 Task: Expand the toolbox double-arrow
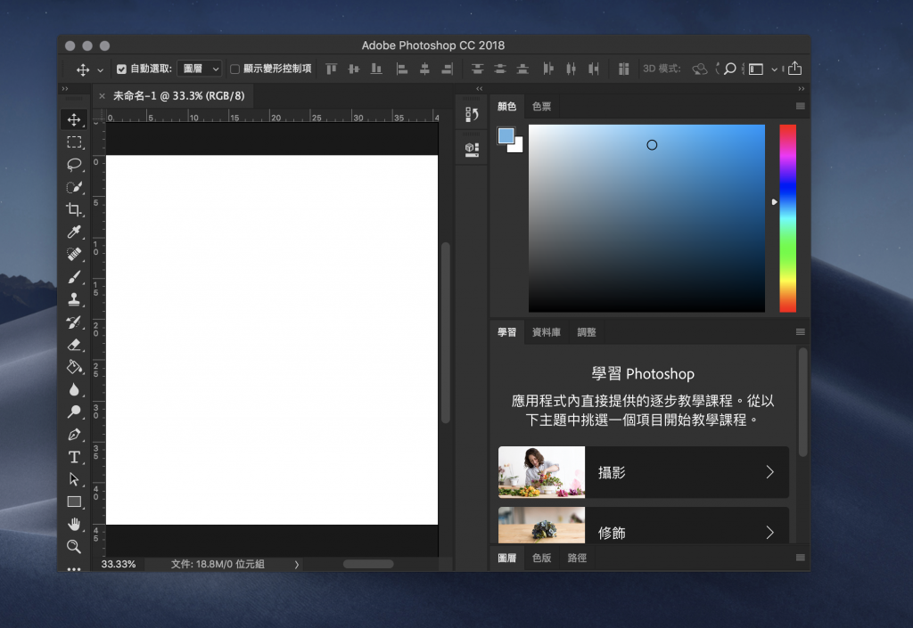[65, 88]
